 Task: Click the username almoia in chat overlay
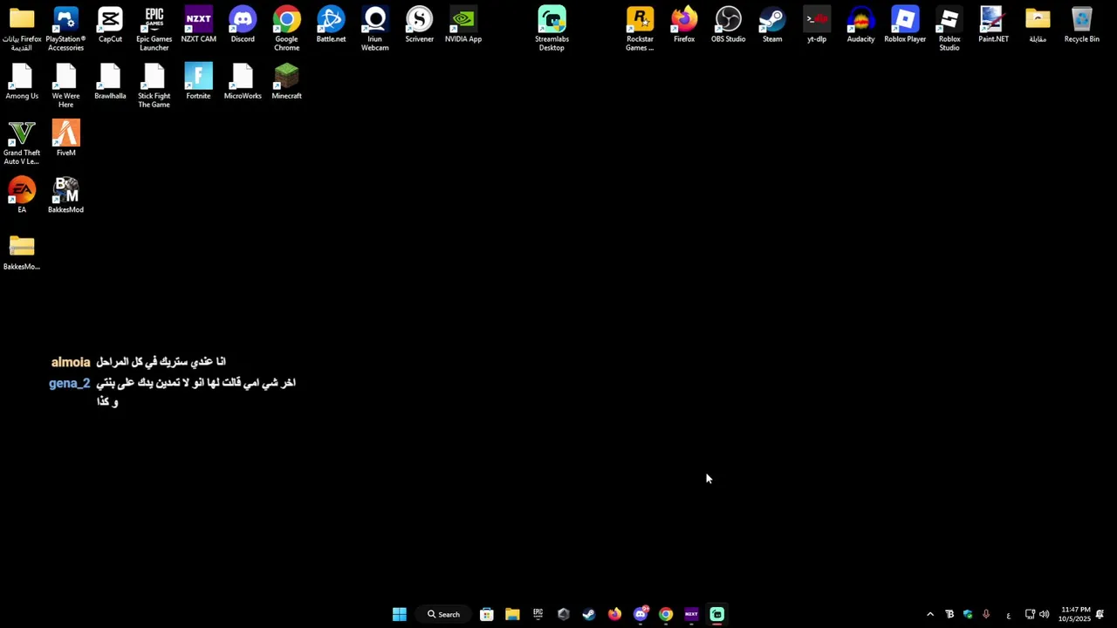(71, 362)
